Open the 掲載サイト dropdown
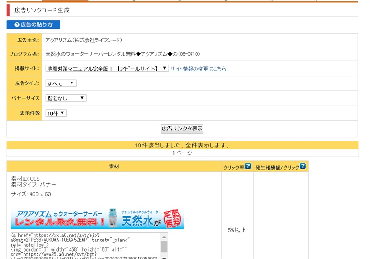 [107, 69]
